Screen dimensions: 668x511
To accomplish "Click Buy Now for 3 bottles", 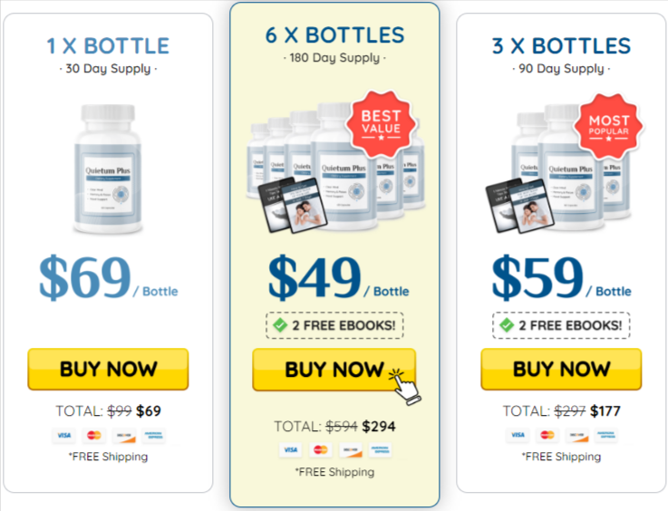I will click(561, 369).
